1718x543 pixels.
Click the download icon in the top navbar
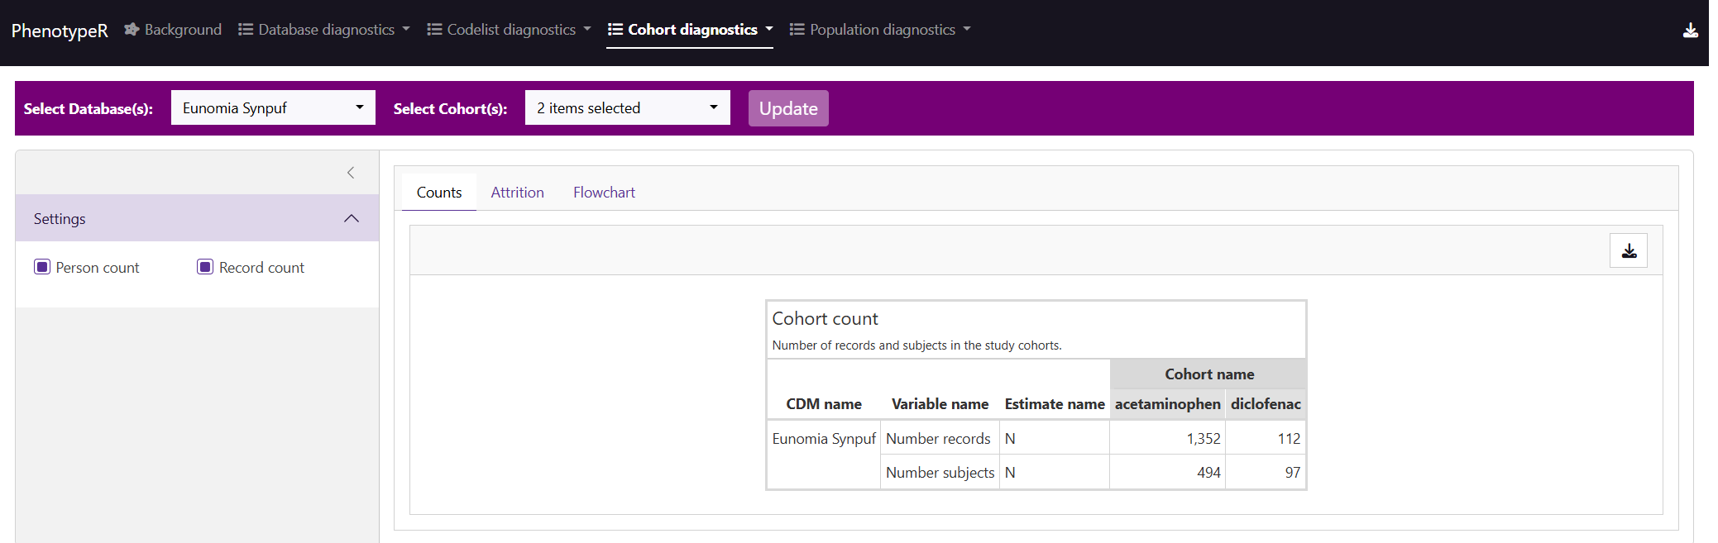pos(1690,31)
